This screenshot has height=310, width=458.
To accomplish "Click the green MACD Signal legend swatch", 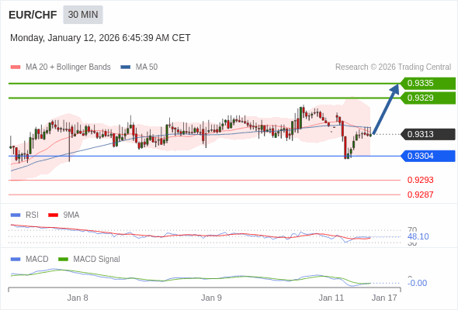I will [x=63, y=260].
